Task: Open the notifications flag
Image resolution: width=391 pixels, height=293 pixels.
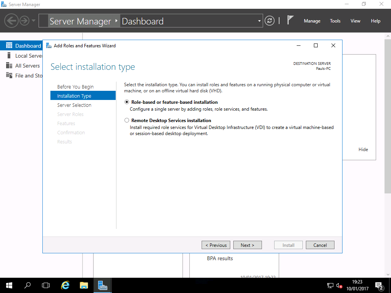Action: coord(290,20)
